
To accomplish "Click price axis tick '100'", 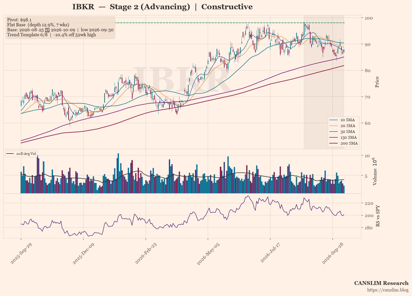I will tap(369, 18).
